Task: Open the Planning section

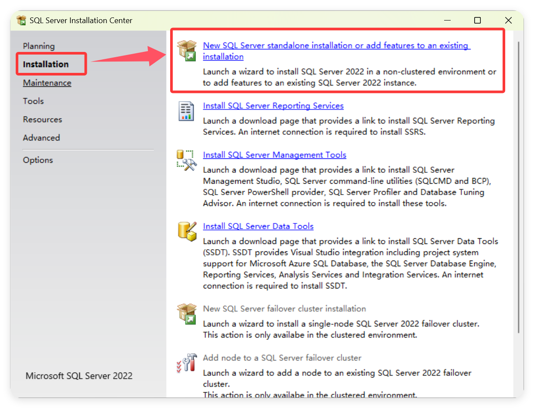Action: click(x=39, y=46)
